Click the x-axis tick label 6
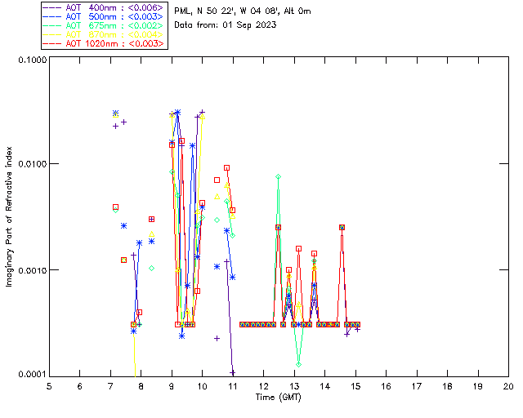The height and width of the screenshot is (418, 523). pos(80,386)
